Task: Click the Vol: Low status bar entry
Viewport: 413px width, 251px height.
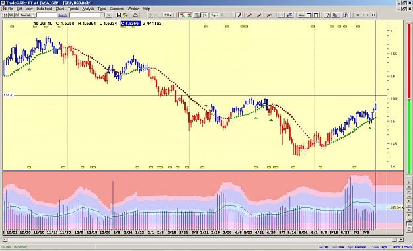Action: (338, 247)
